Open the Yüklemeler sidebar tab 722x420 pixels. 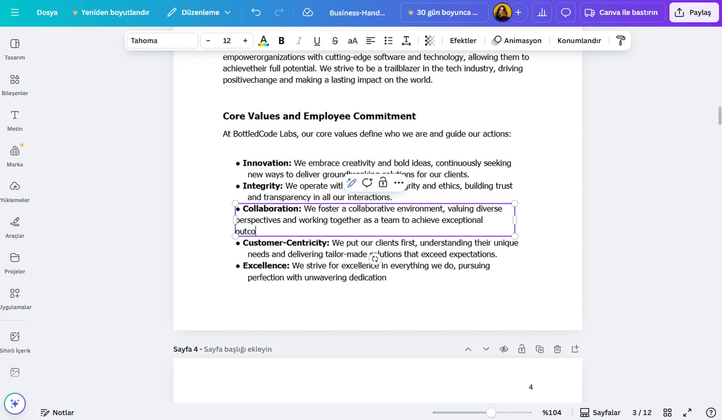click(x=15, y=191)
